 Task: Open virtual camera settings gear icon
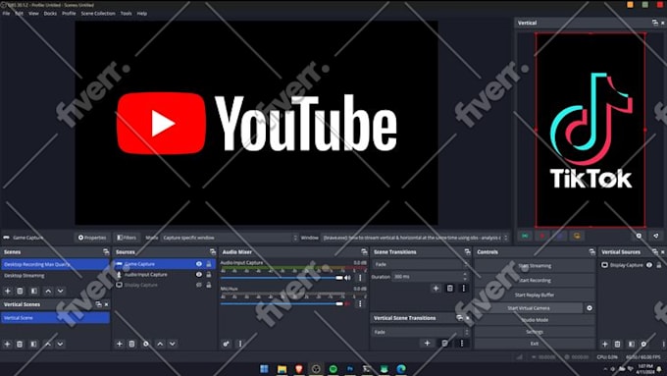click(x=590, y=308)
